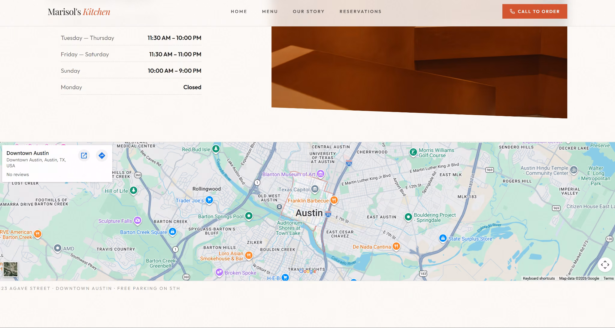Image resolution: width=615 pixels, height=328 pixels.
Task: Switch to satellite view thumbnail
Action: click(11, 269)
